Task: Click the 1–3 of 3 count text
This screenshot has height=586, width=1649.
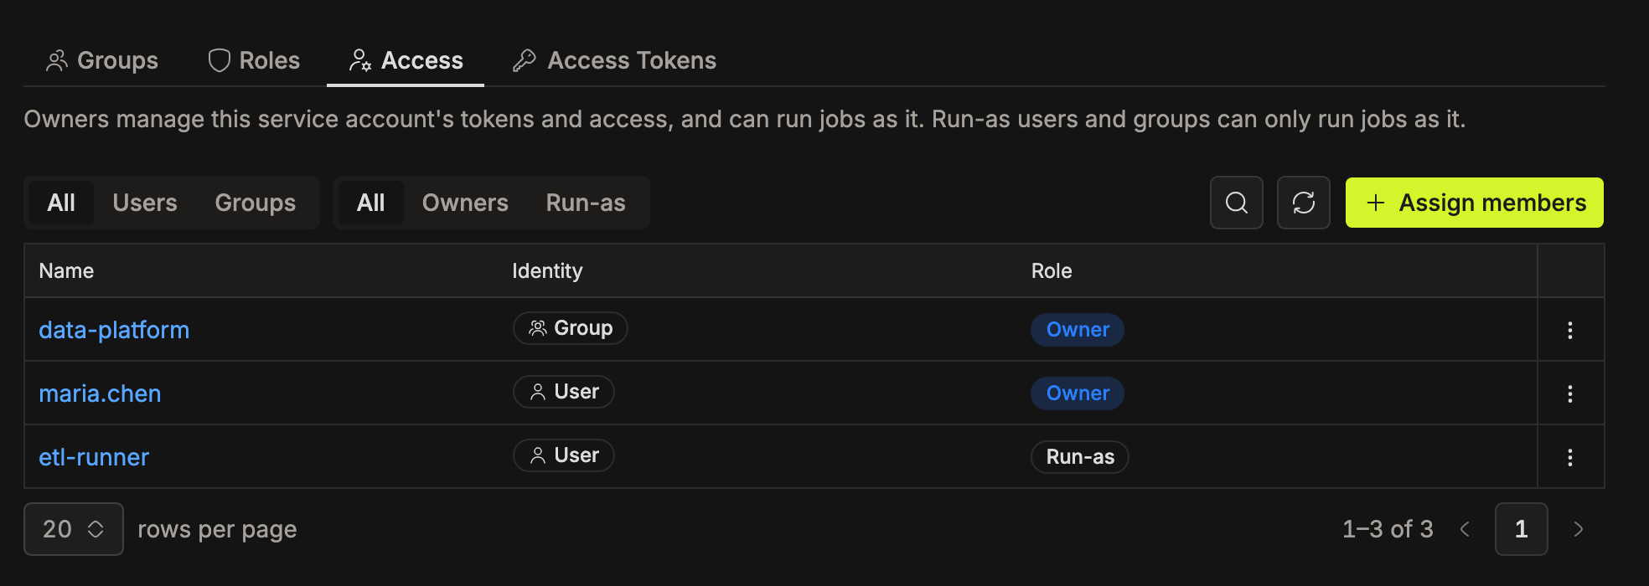Action: click(1388, 529)
